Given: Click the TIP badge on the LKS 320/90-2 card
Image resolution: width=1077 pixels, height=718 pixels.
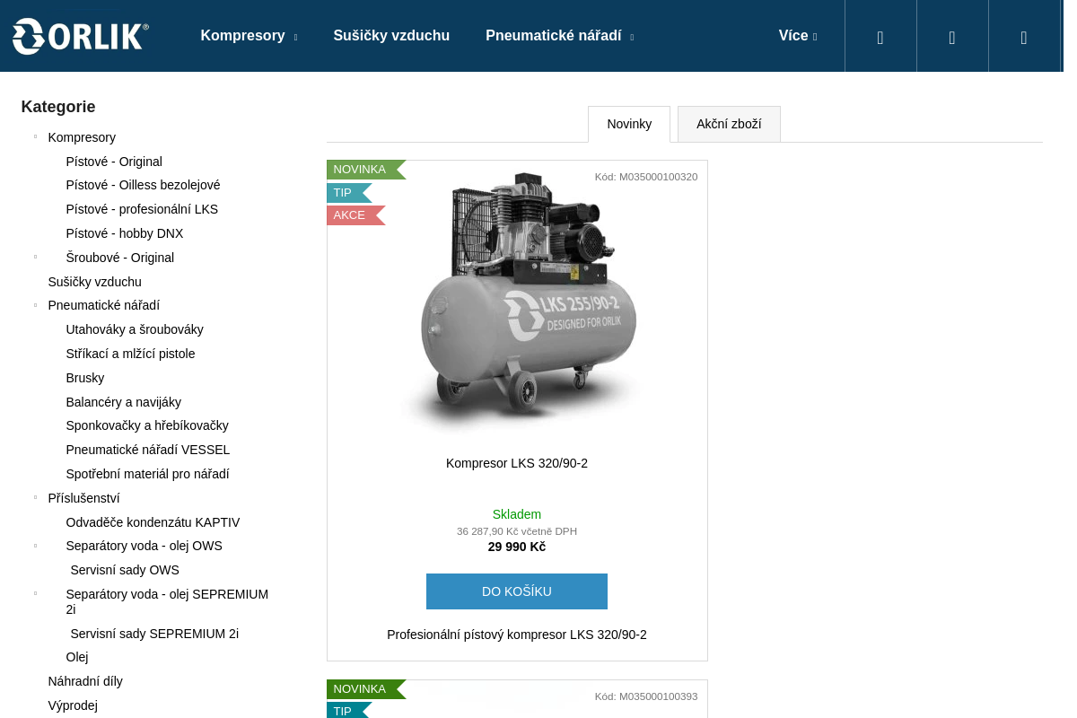Looking at the screenshot, I should 348,193.
